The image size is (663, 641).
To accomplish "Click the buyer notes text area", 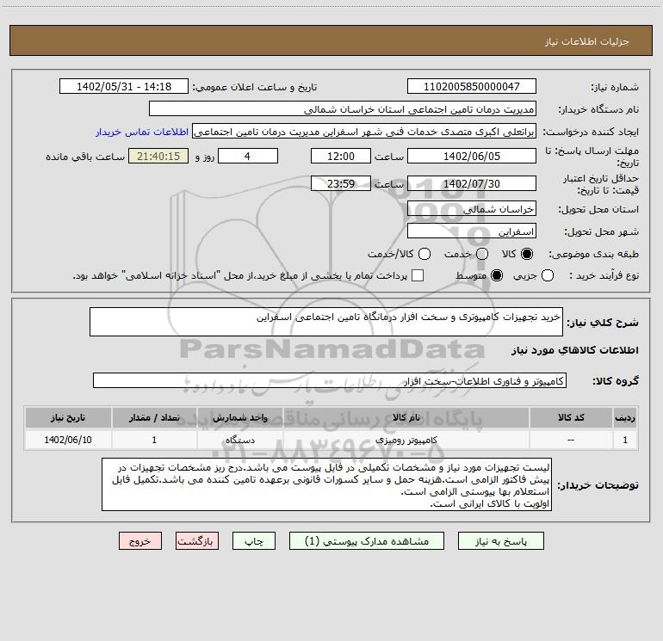I will 327,484.
